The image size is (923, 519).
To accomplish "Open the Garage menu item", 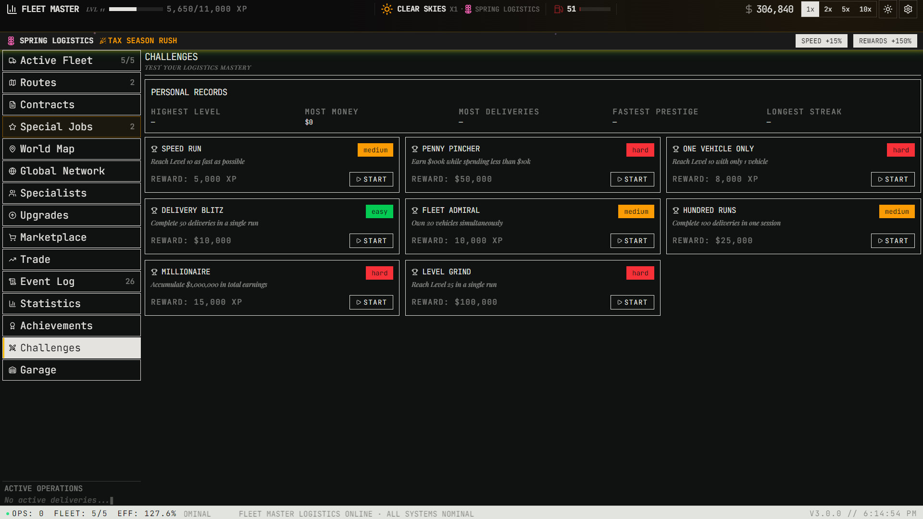I will tap(72, 370).
